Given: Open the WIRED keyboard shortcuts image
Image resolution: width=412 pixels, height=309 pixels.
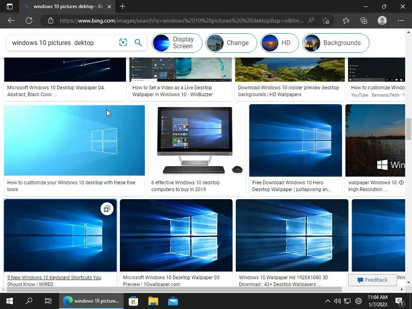Looking at the screenshot, I should tap(60, 235).
